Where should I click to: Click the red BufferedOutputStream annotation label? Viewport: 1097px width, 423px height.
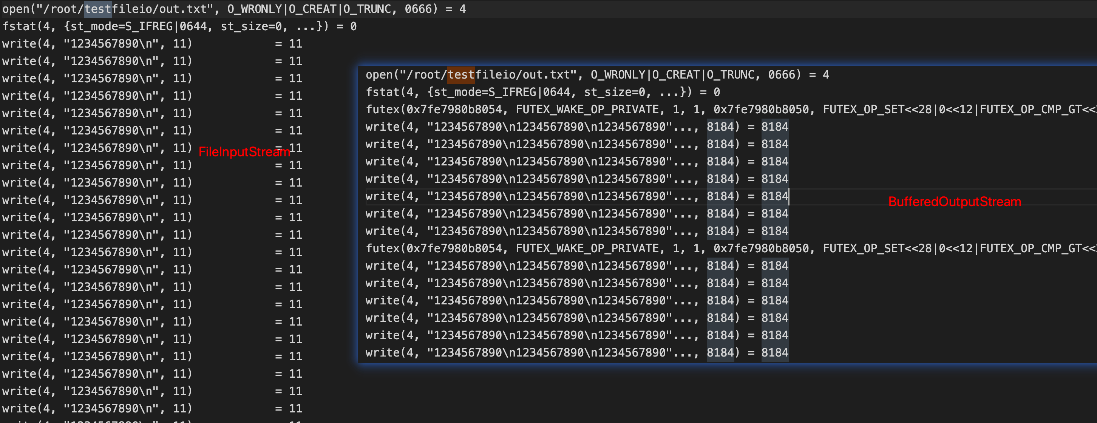pyautogui.click(x=954, y=201)
